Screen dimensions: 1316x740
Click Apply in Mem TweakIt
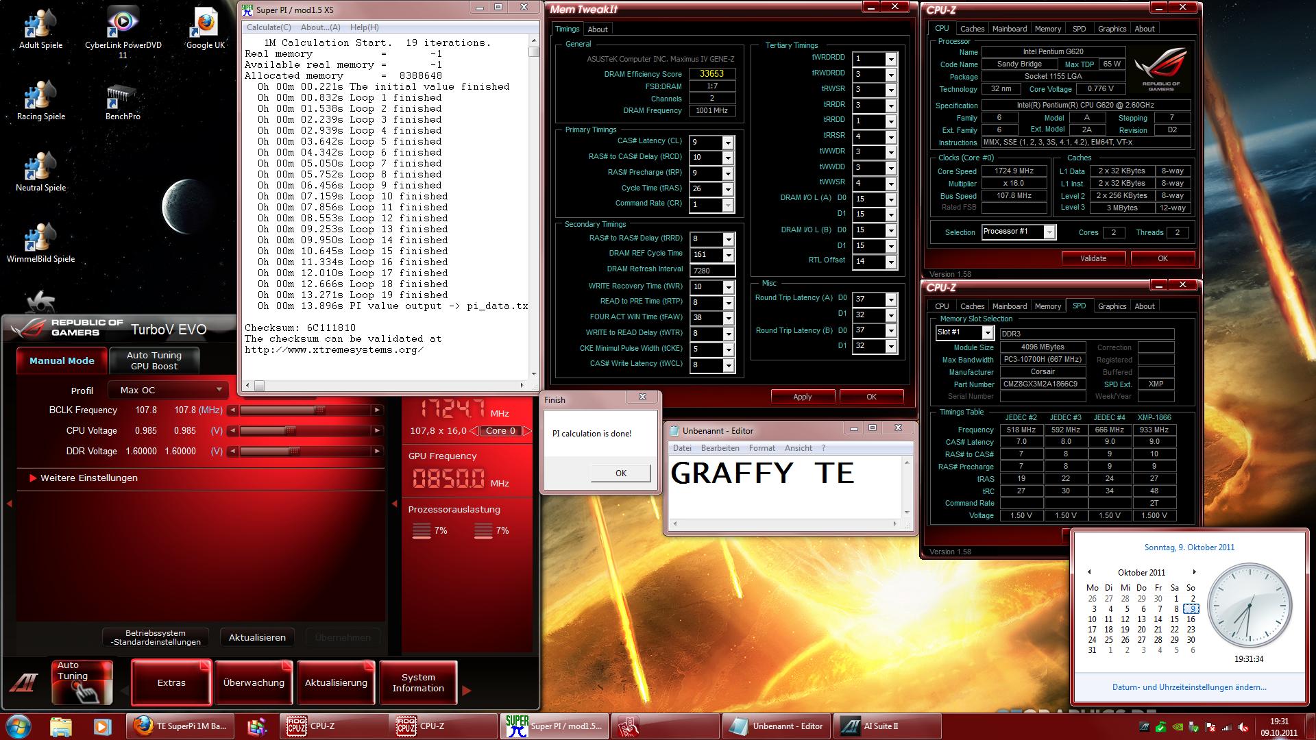coord(803,397)
